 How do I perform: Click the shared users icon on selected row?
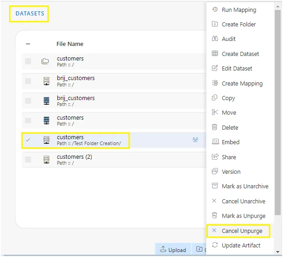(195, 140)
